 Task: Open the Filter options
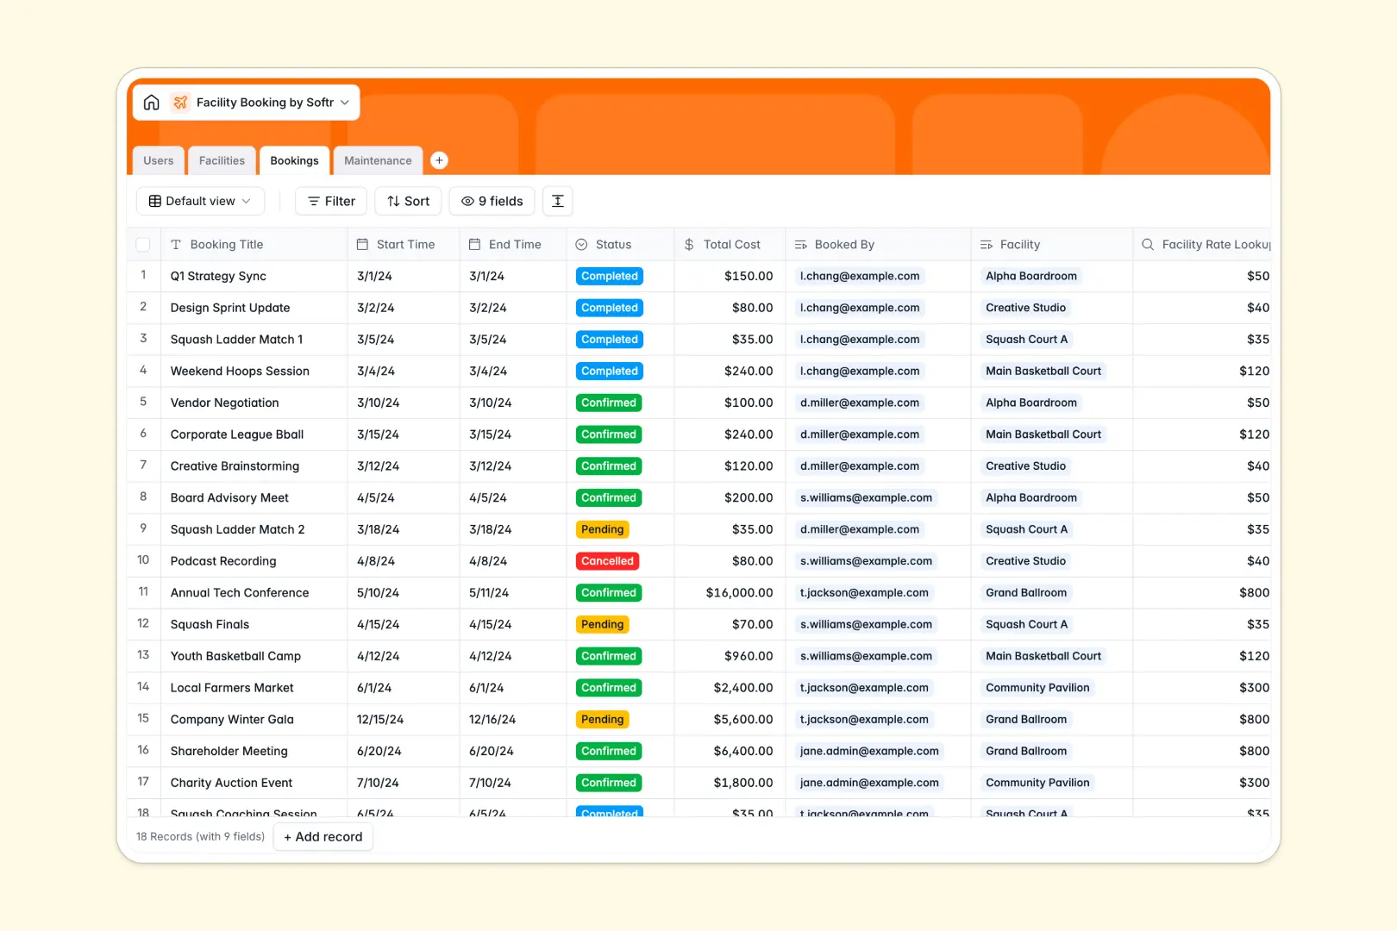[x=330, y=201]
